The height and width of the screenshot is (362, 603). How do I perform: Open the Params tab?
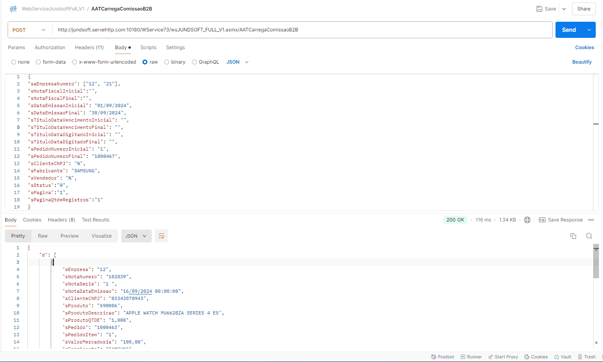pyautogui.click(x=17, y=48)
